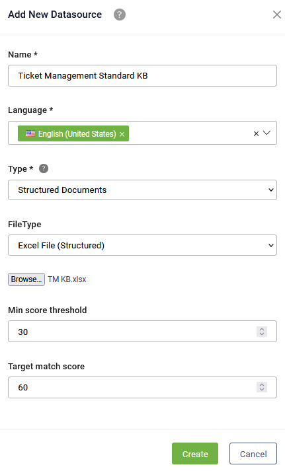Remove the English (United States) language tag
The height and width of the screenshot is (471, 285).
point(122,134)
